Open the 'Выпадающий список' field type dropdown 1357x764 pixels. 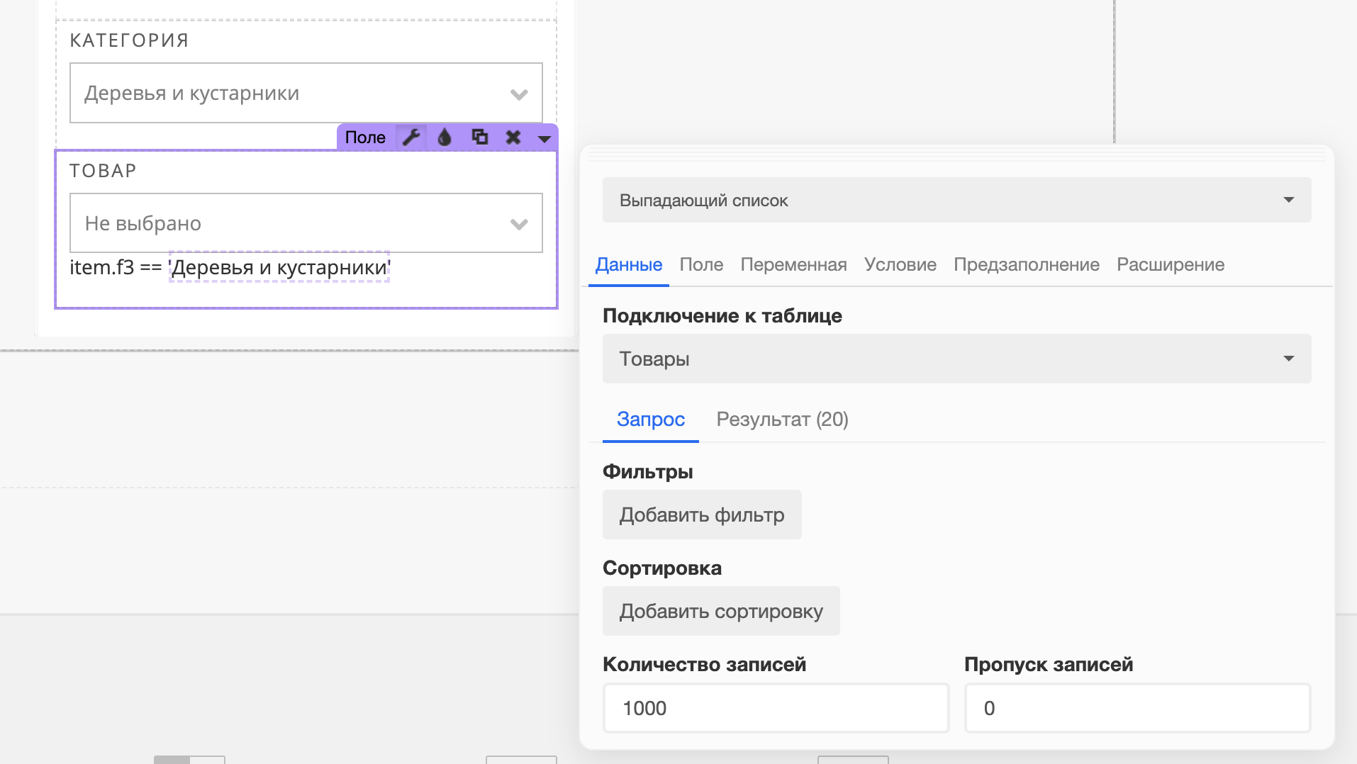pyautogui.click(x=956, y=200)
